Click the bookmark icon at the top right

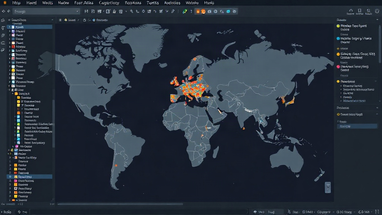[x=360, y=11]
